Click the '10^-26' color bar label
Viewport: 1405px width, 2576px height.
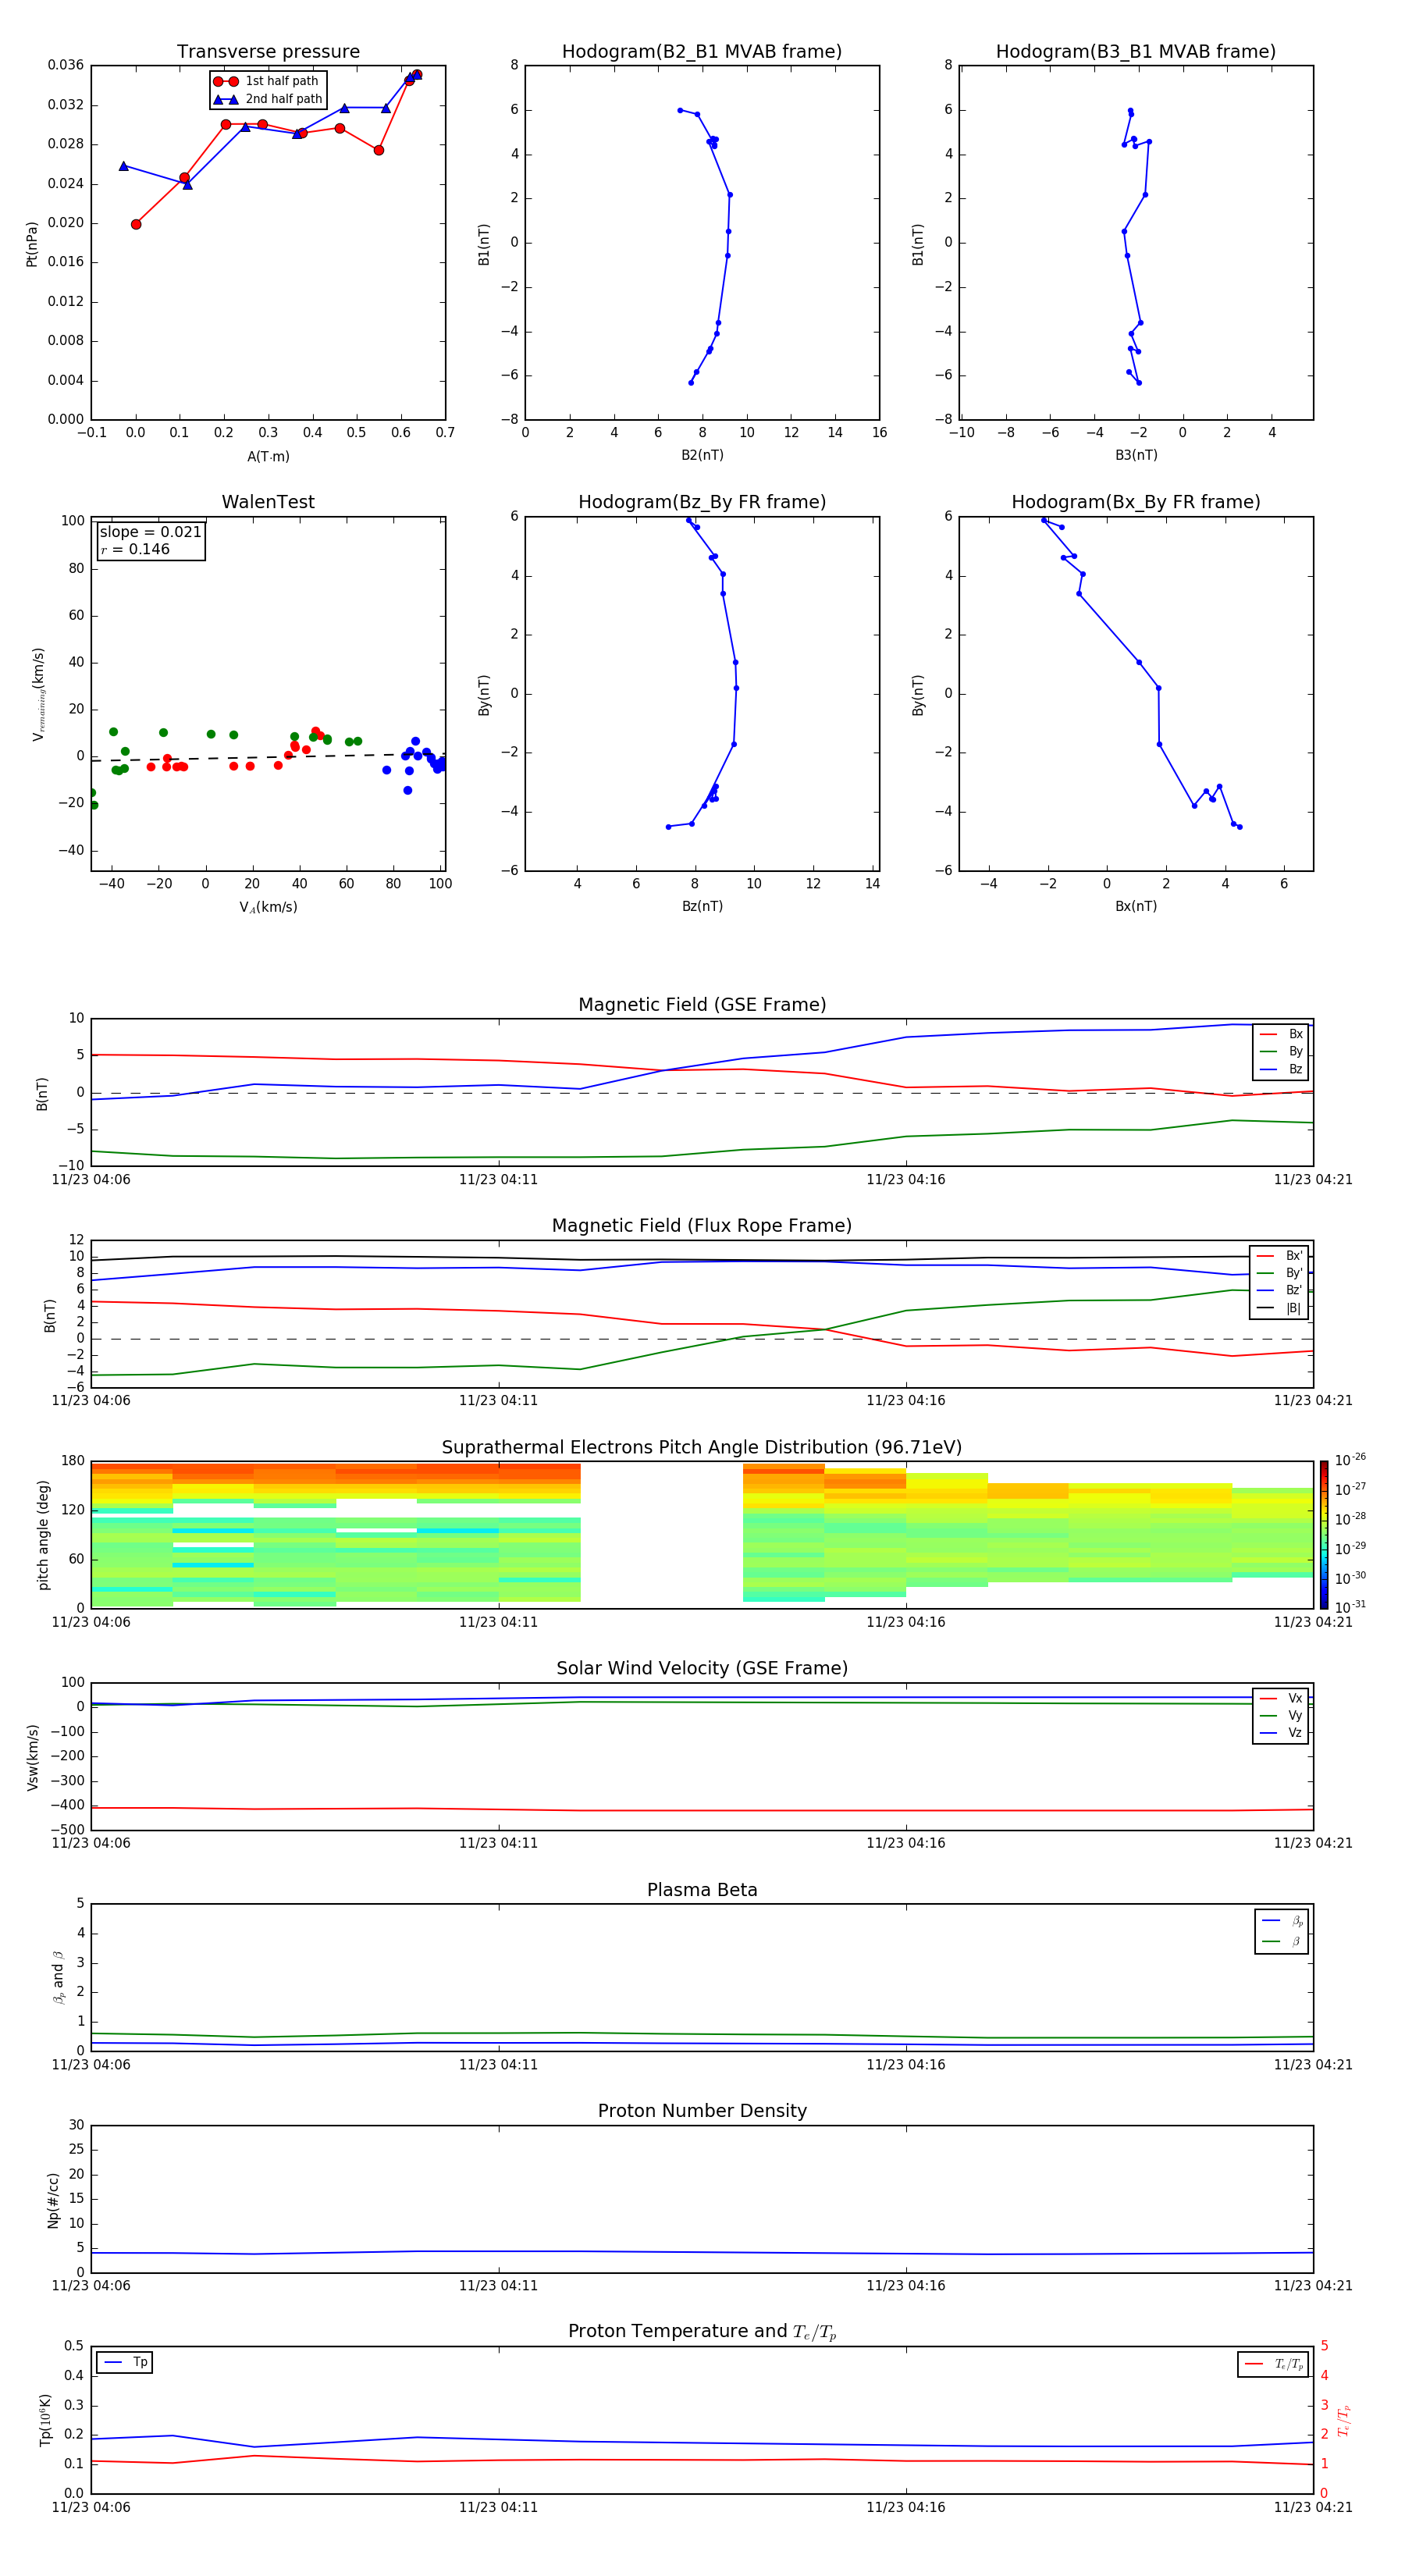[x=1350, y=1460]
